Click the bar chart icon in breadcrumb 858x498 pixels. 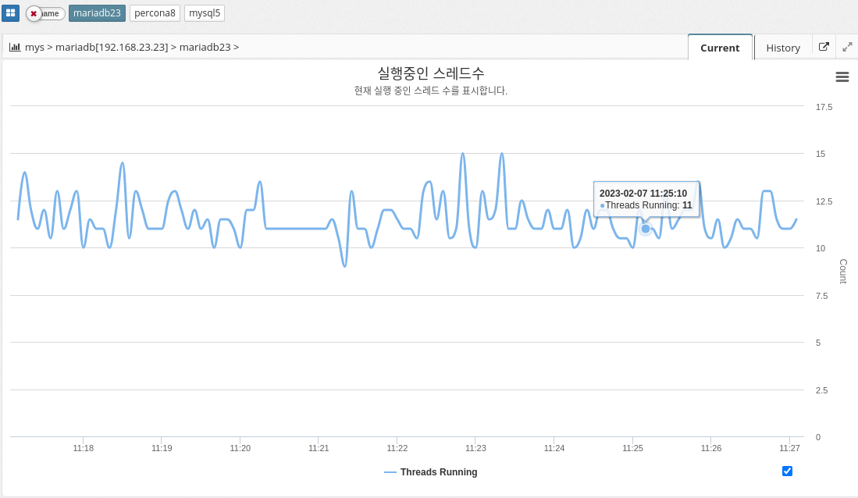[15, 47]
